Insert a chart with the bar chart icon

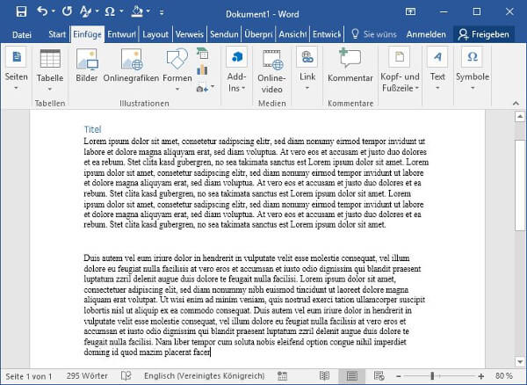pos(202,70)
